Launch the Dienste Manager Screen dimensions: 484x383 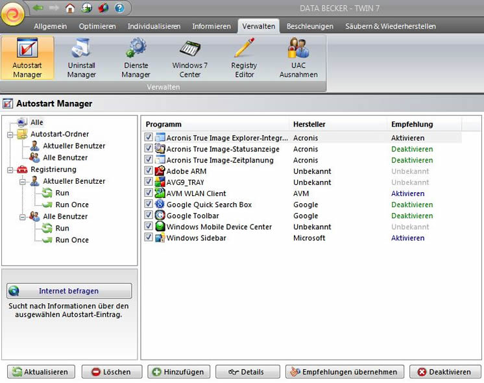[136, 58]
